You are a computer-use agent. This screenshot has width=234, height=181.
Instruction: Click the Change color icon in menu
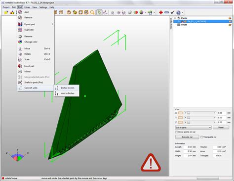click(x=20, y=42)
